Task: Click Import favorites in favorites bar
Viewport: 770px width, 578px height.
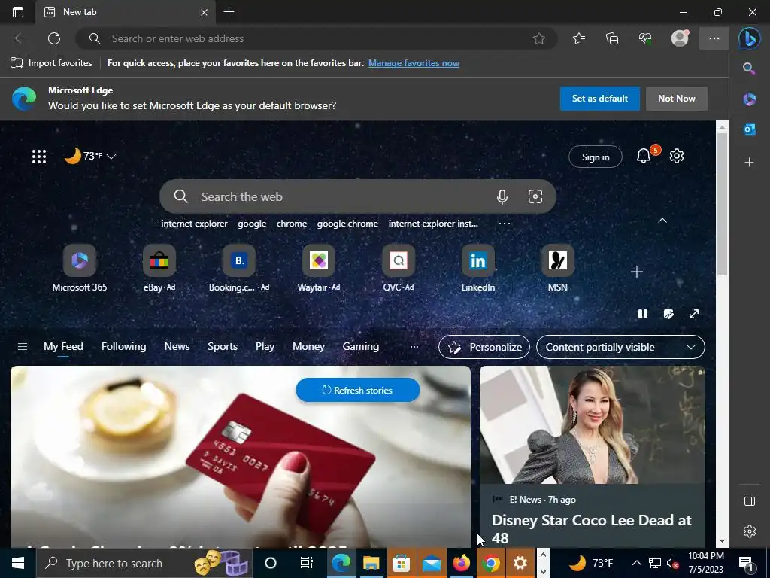Action: pyautogui.click(x=51, y=63)
